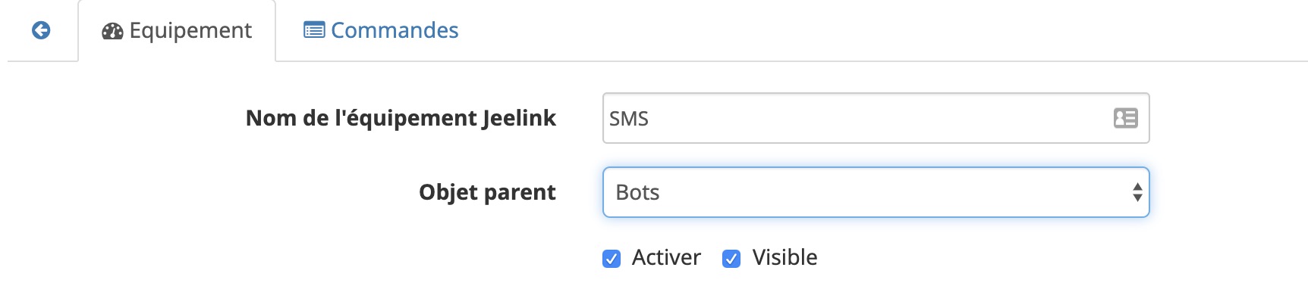Focus the equipment name input field

coord(876,118)
